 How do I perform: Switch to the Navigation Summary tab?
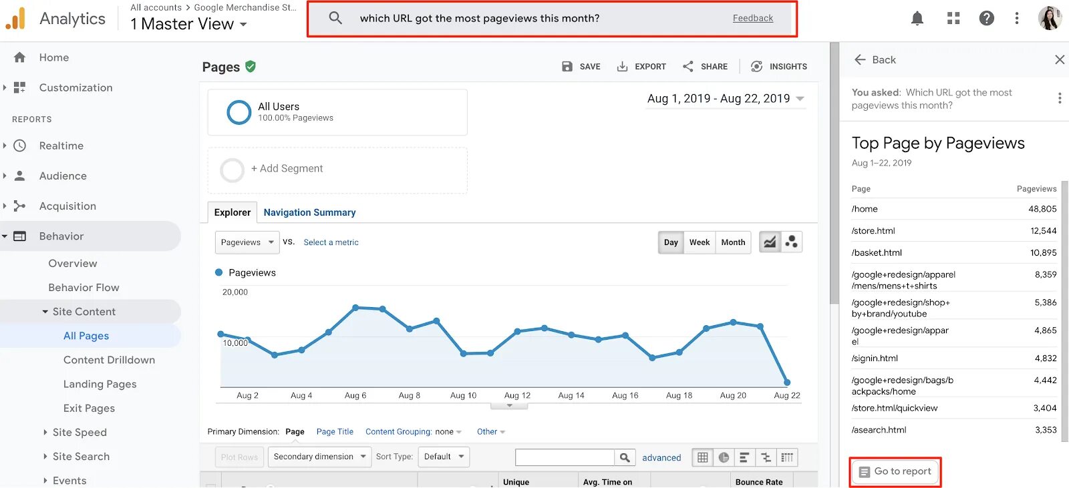(309, 212)
